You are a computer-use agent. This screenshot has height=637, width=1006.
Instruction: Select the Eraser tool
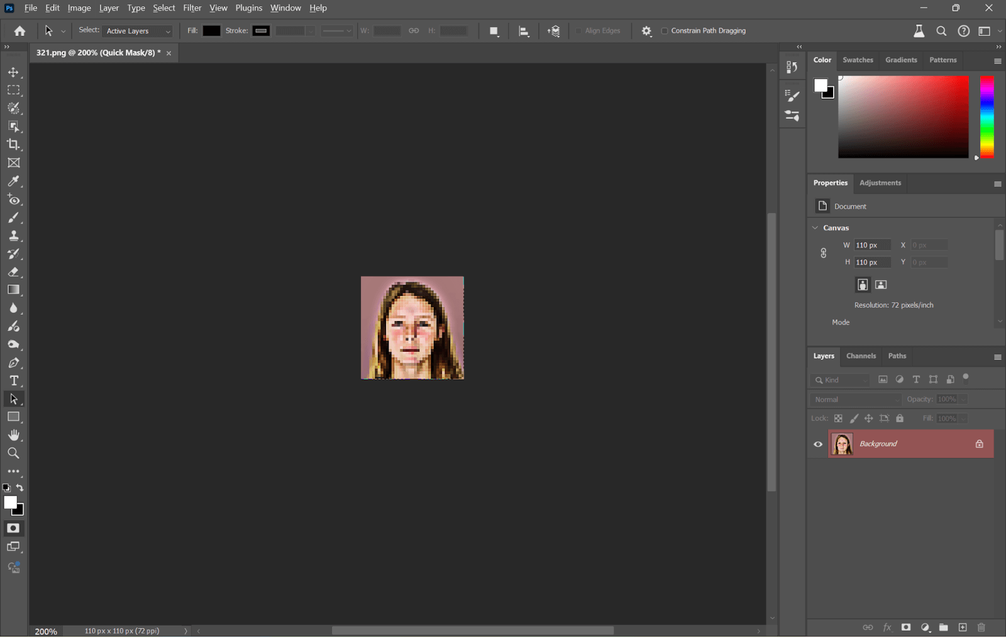pyautogui.click(x=13, y=272)
